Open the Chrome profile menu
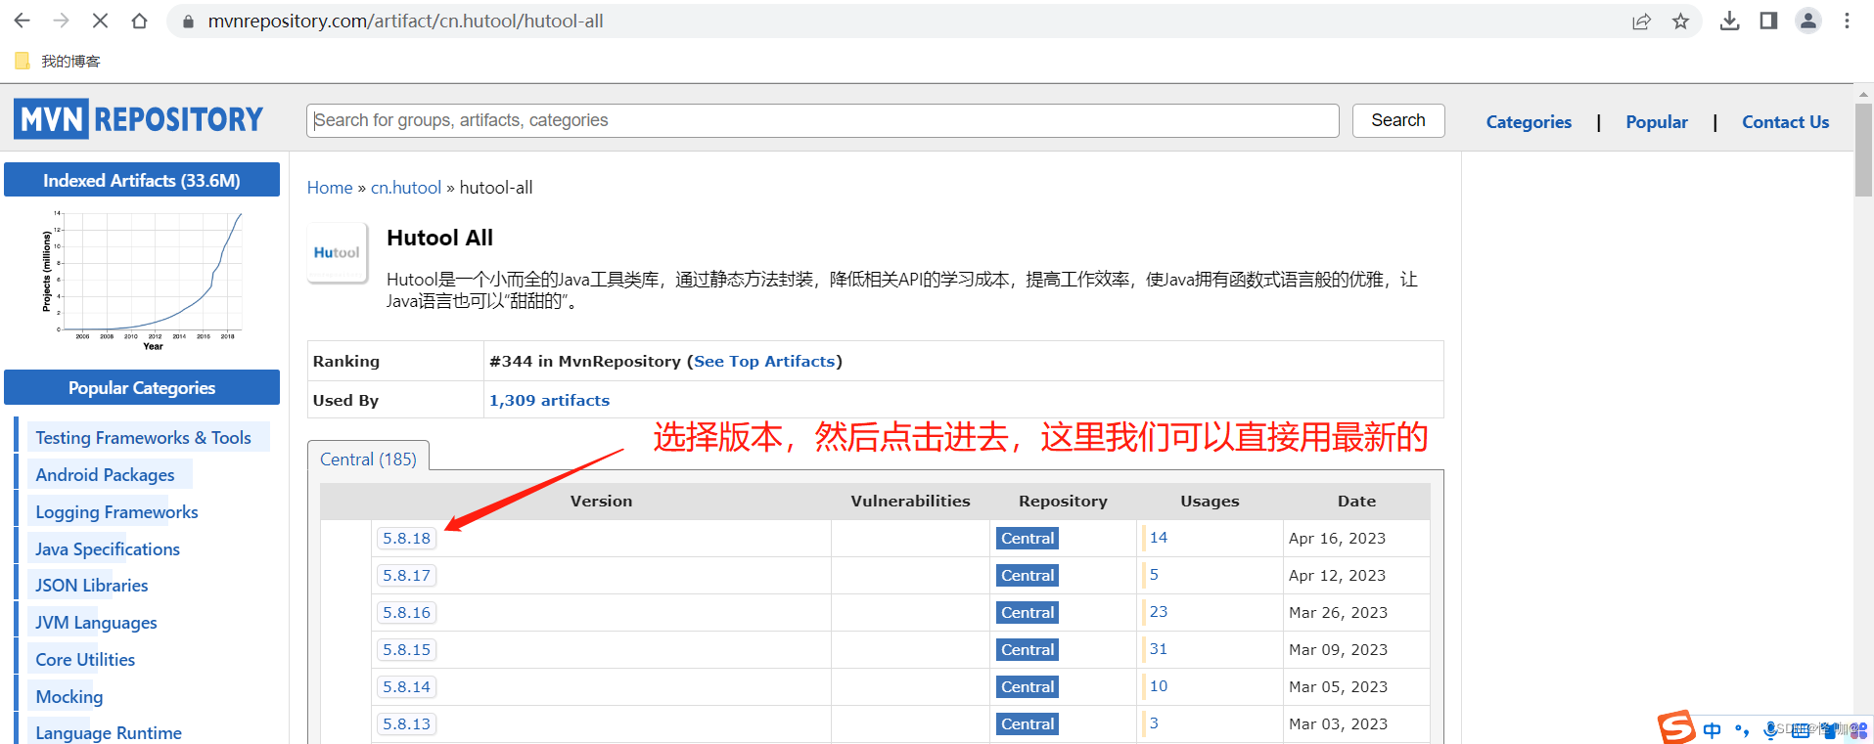Viewport: 1874px width, 744px height. [x=1808, y=21]
